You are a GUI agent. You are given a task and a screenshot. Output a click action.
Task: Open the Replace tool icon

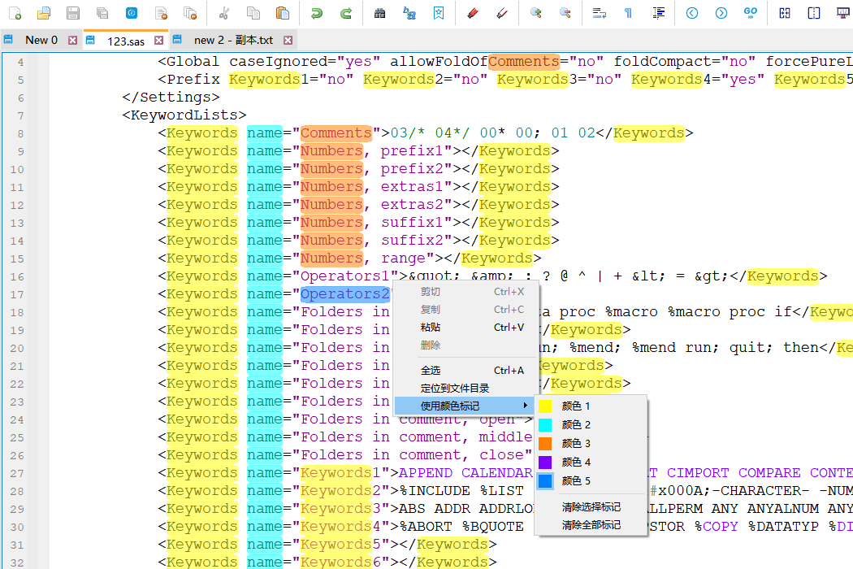click(x=409, y=13)
